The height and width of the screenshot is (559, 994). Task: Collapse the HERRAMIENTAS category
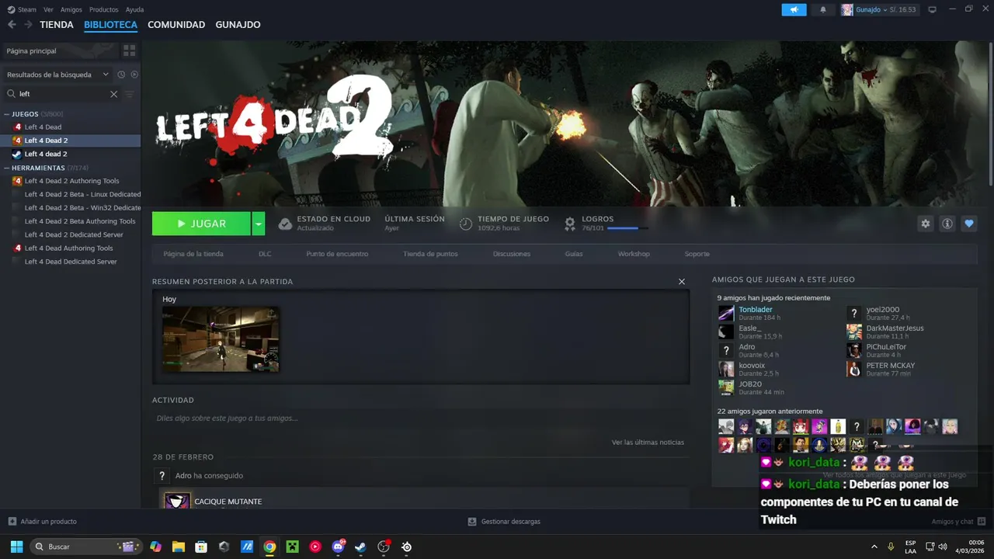tap(7, 168)
